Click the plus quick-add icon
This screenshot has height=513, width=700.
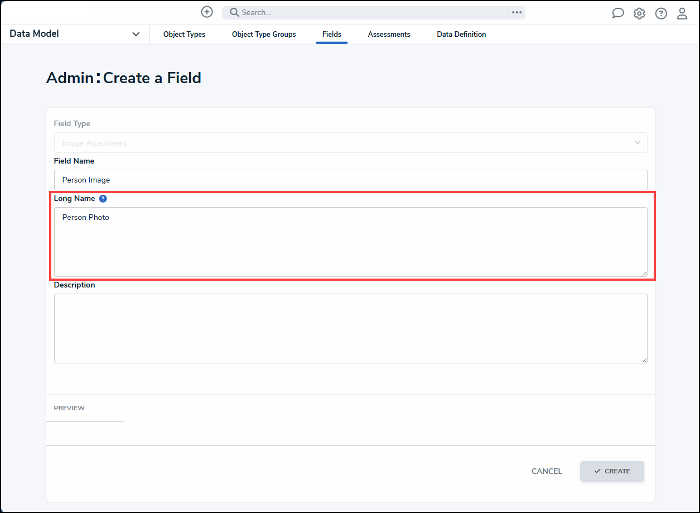point(207,12)
